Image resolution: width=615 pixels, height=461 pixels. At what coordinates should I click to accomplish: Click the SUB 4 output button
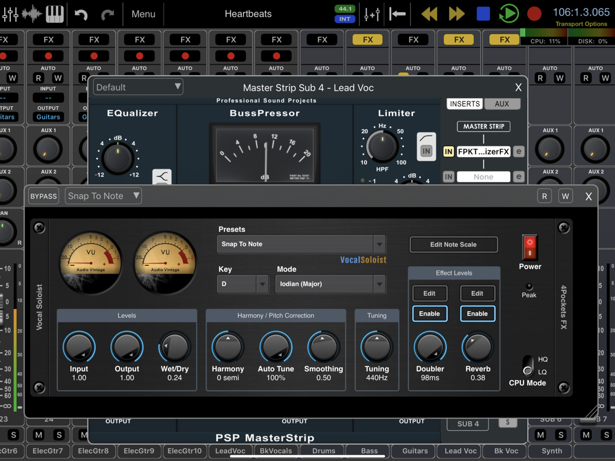468,424
